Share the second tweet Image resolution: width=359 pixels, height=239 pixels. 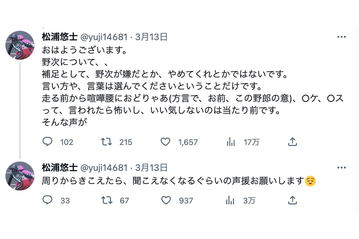293,200
